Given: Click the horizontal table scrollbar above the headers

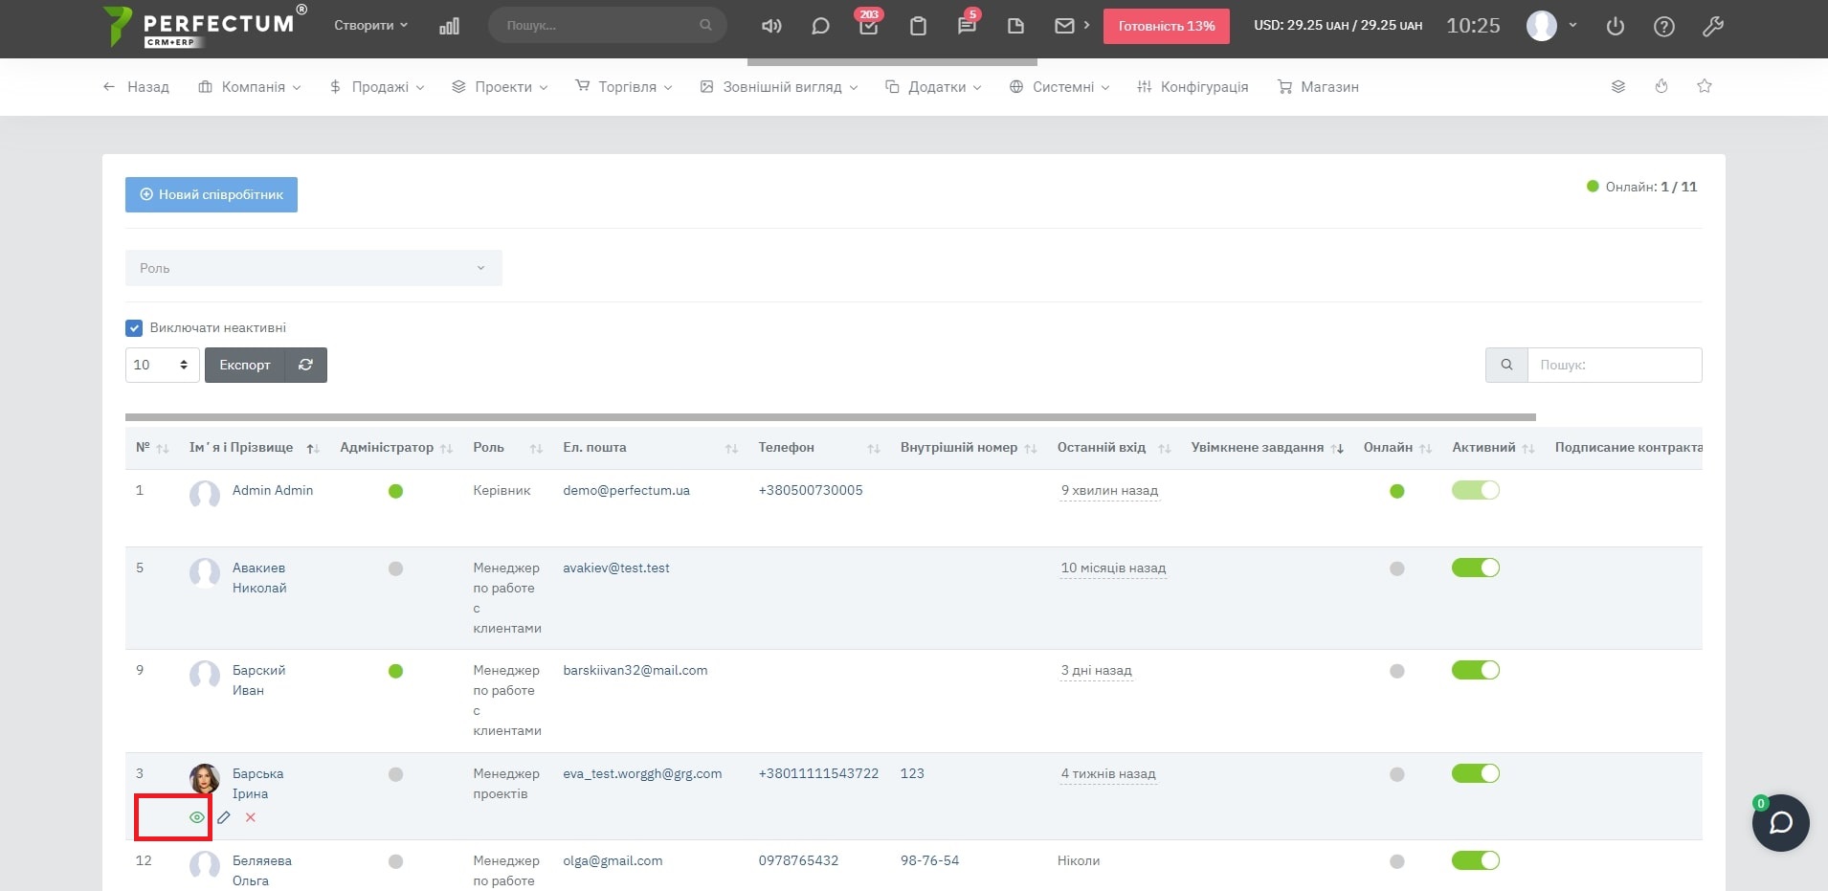Looking at the screenshot, I should pos(830,417).
